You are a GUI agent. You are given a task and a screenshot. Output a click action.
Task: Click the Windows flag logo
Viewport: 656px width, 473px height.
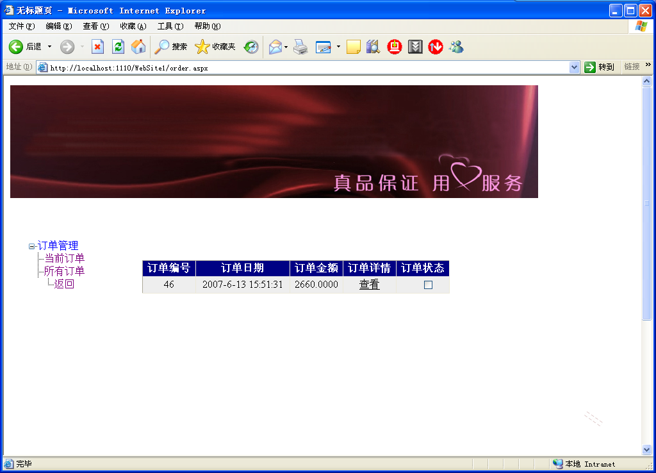coord(641,26)
